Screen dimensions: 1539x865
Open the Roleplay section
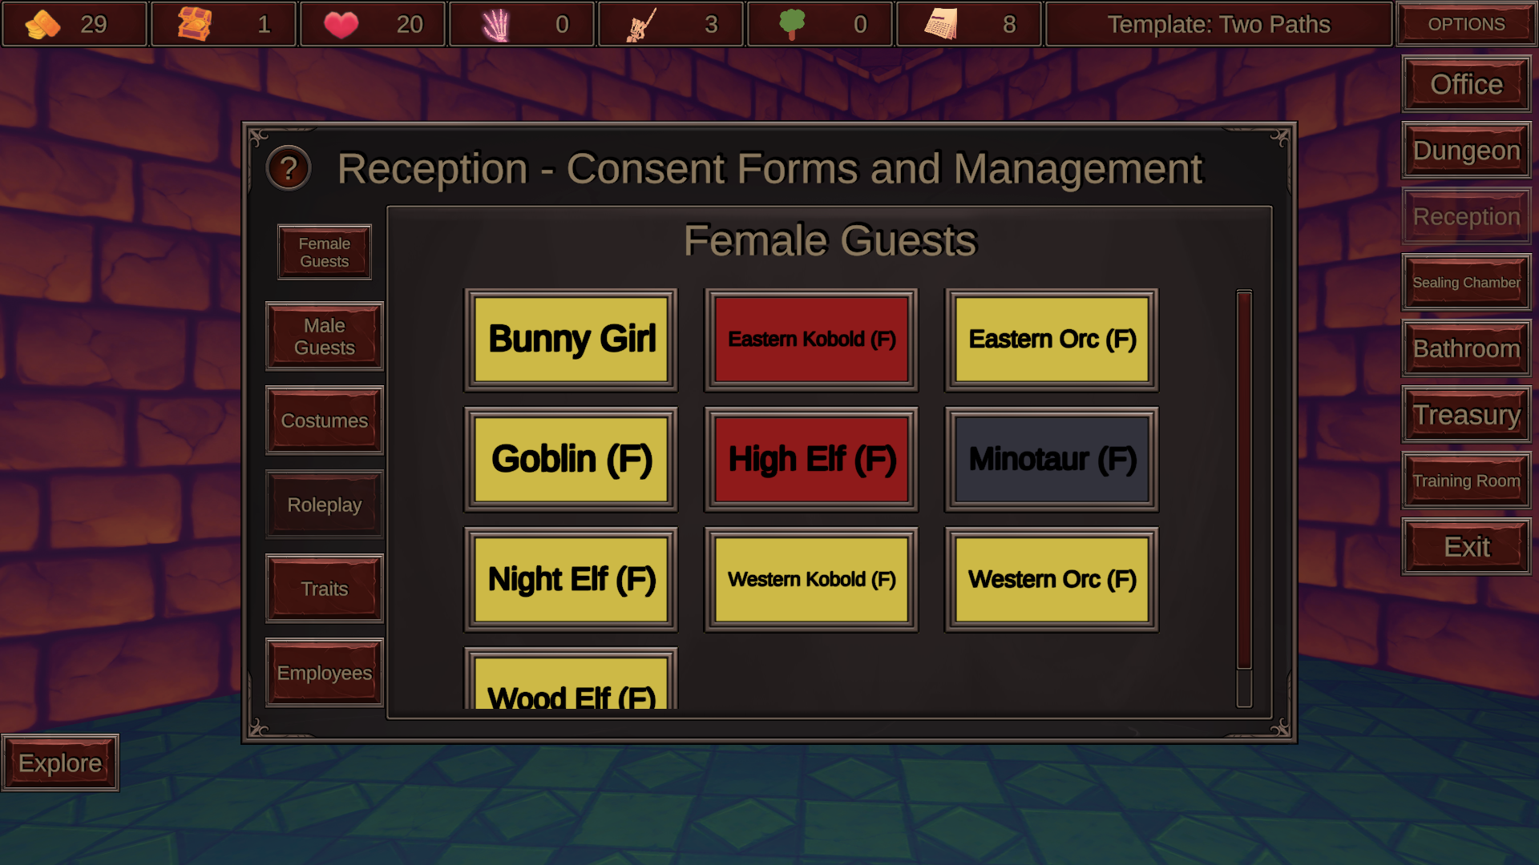[324, 505]
